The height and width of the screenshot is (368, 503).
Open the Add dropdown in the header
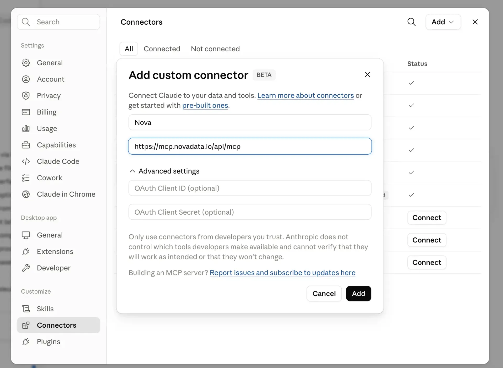[x=443, y=22]
